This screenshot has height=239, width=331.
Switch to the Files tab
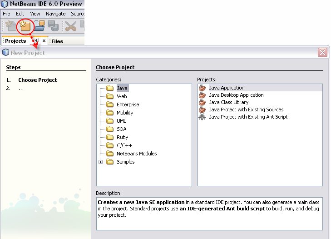[57, 41]
